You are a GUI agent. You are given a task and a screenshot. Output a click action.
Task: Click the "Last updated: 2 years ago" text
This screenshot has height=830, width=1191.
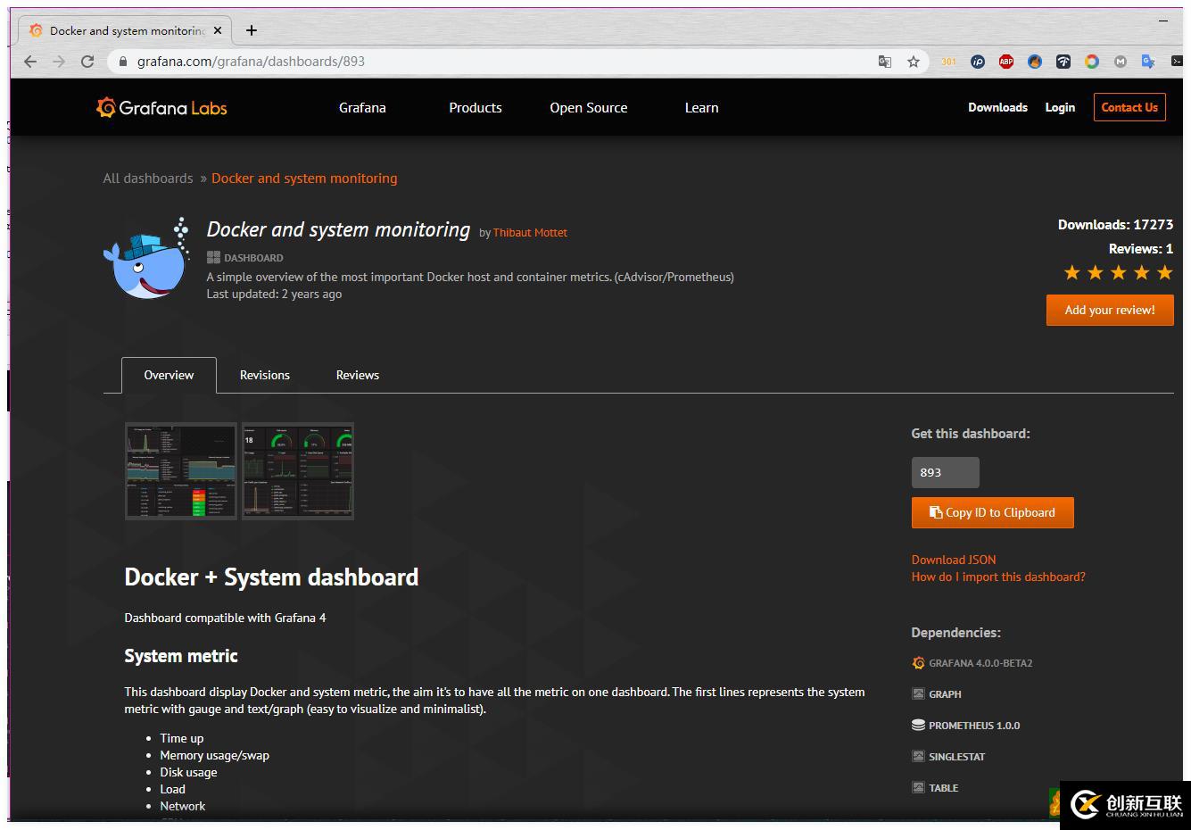(x=274, y=295)
